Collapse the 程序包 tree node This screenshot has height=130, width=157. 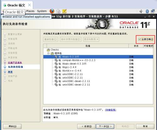(48, 53)
